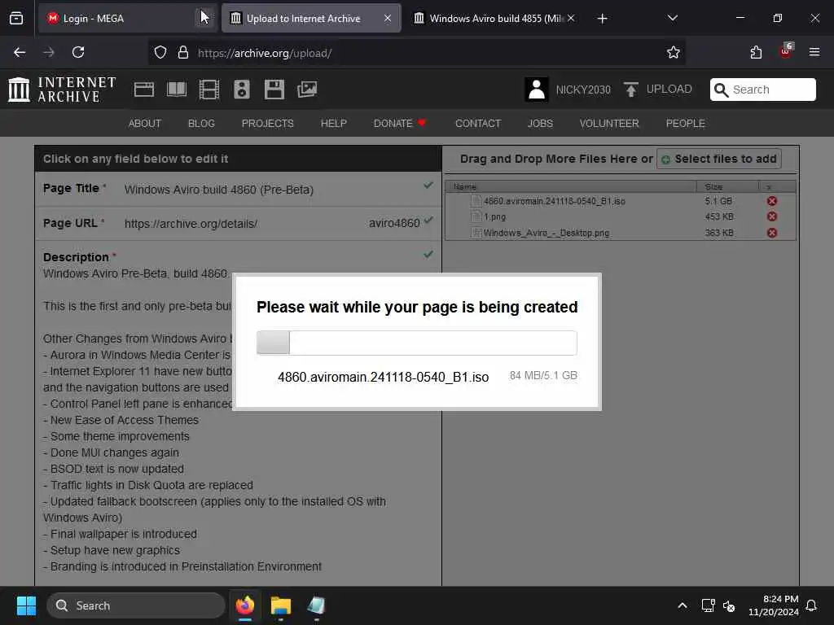The image size is (834, 625).
Task: Select 4860.aviromain.241118-0540_B1.iso file row
Action: coord(620,201)
